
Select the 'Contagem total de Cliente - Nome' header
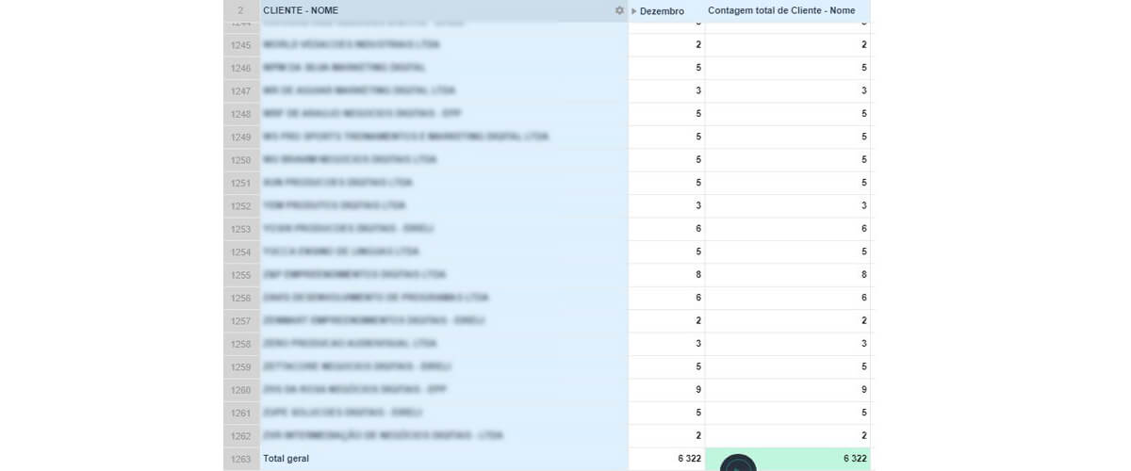coord(787,10)
